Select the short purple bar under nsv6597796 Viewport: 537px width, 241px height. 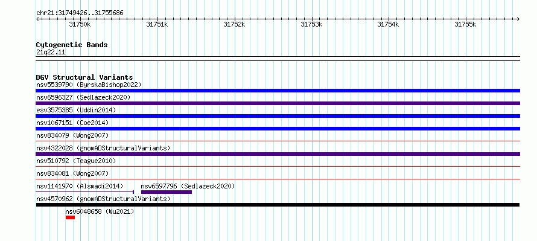click(x=167, y=192)
